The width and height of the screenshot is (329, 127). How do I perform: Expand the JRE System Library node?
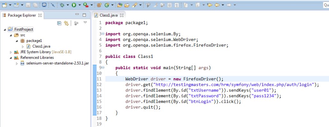coord(11,52)
